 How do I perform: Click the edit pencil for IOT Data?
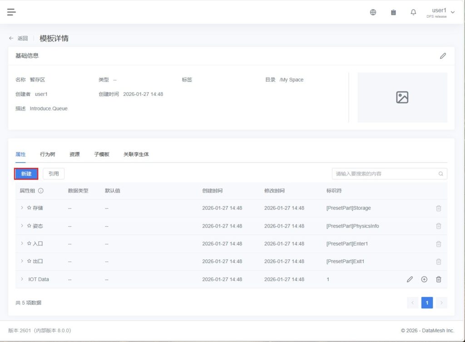410,279
